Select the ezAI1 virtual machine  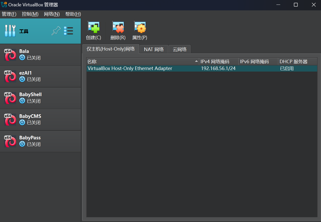coord(41,76)
